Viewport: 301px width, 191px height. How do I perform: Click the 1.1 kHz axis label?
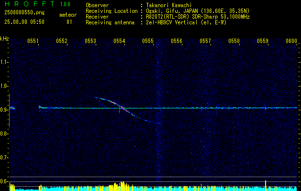[4, 62]
